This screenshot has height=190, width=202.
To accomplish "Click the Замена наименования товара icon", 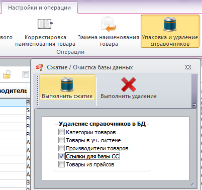I will 109,24.
